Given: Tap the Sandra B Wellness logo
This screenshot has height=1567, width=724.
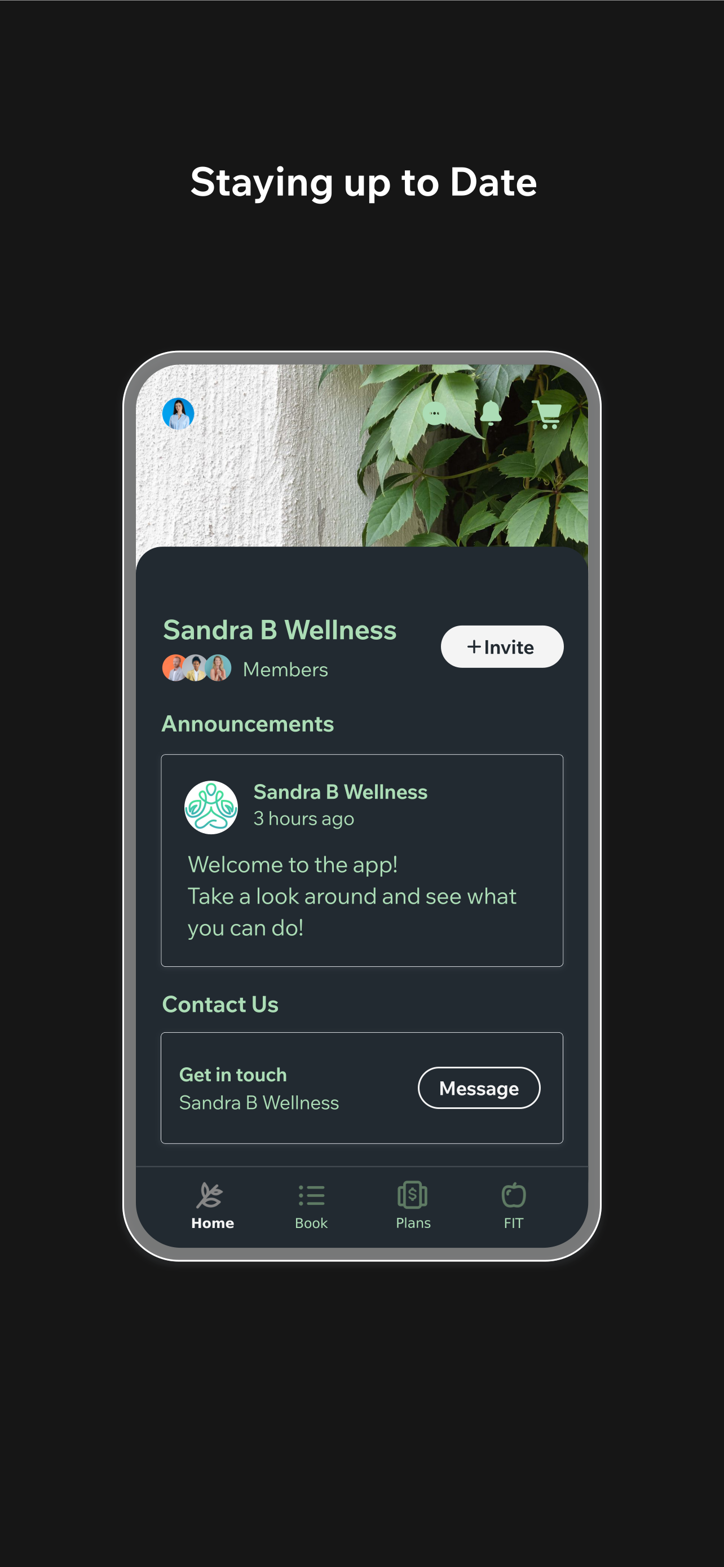Looking at the screenshot, I should (x=211, y=807).
